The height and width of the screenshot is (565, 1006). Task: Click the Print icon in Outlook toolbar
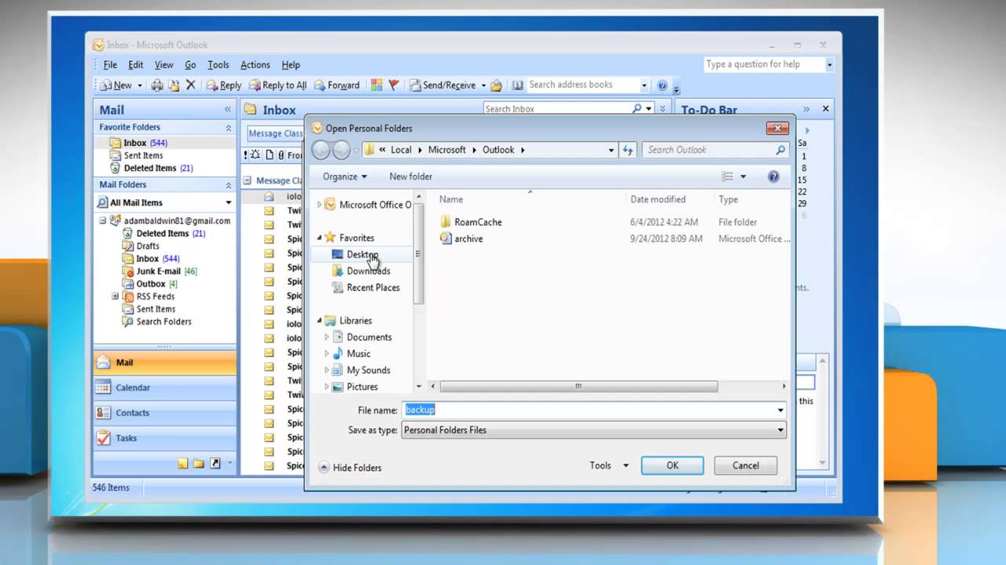click(157, 86)
